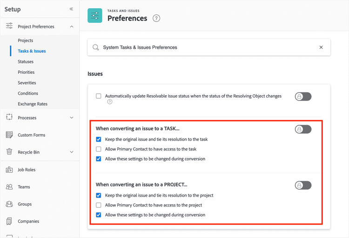This screenshot has height=238, width=349.
Task: Expand the Recycle Bin section chevron
Action: tap(71, 152)
